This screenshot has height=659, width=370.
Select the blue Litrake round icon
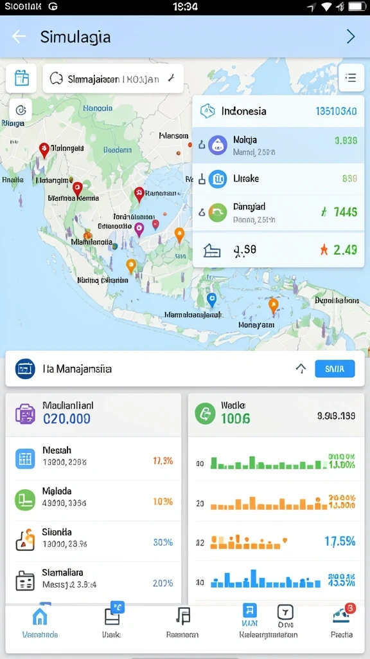coord(217,180)
